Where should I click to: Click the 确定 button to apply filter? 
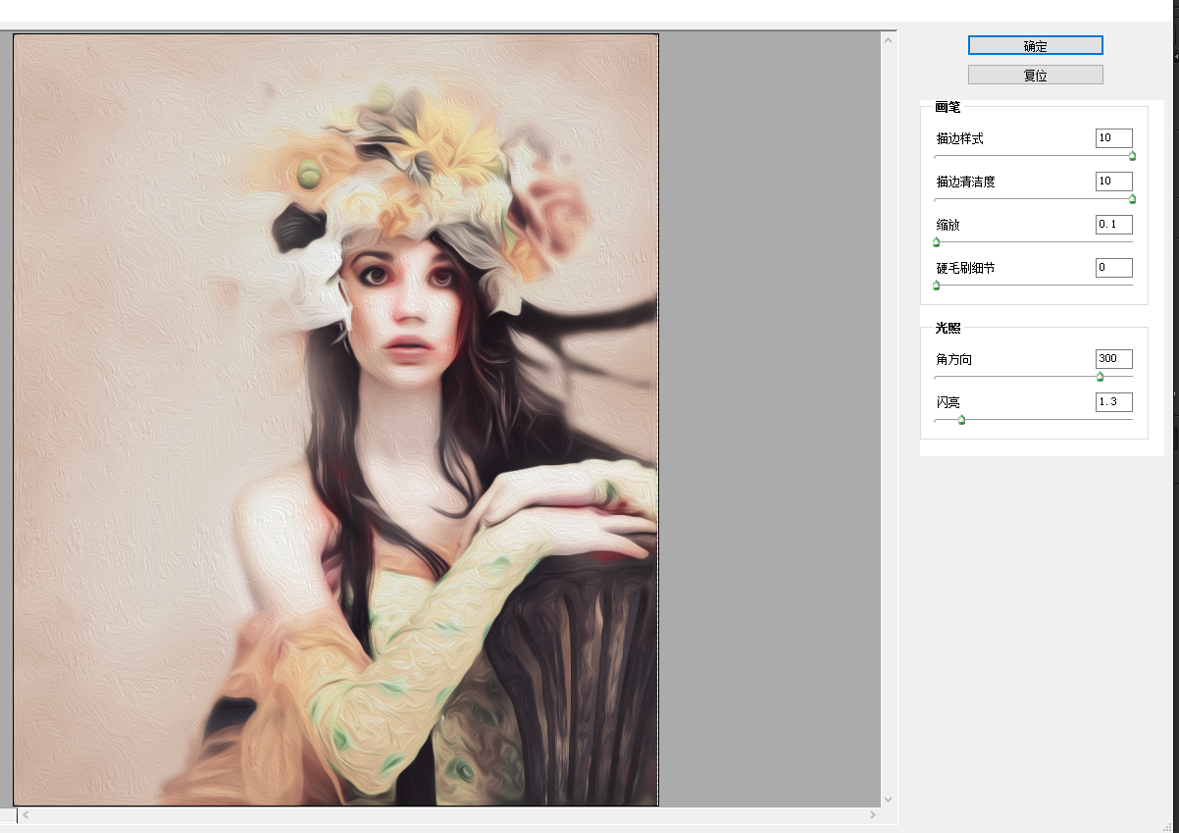pos(1035,45)
